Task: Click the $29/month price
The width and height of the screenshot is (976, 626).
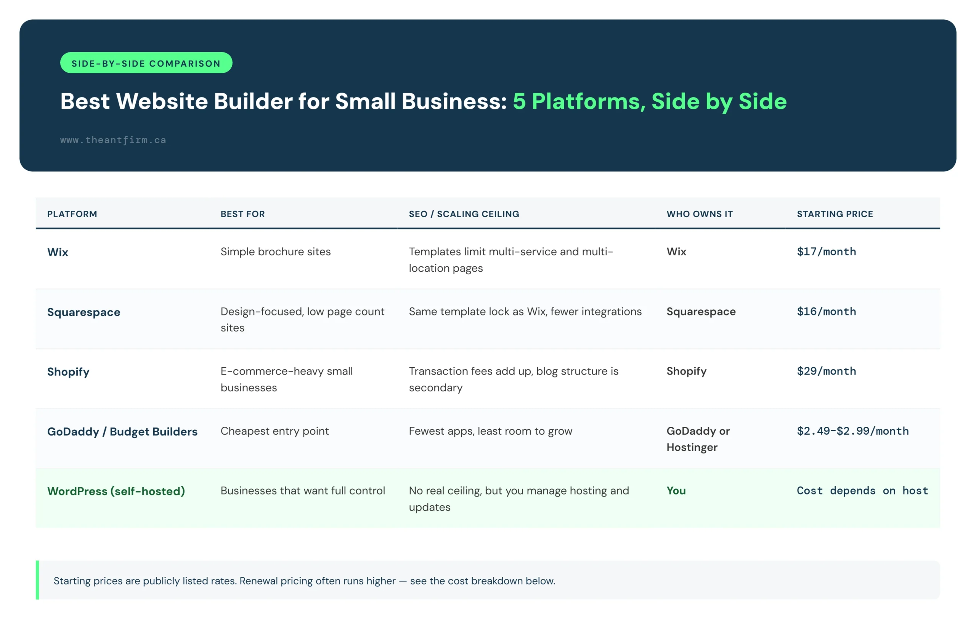Action: click(x=826, y=371)
